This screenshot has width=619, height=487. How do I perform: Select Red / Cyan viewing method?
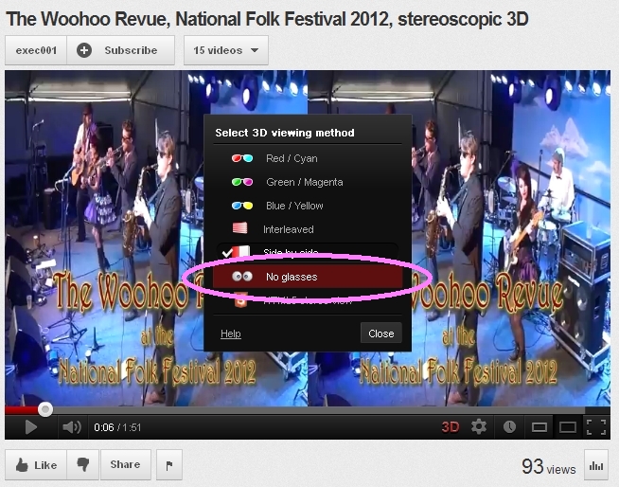(308, 158)
